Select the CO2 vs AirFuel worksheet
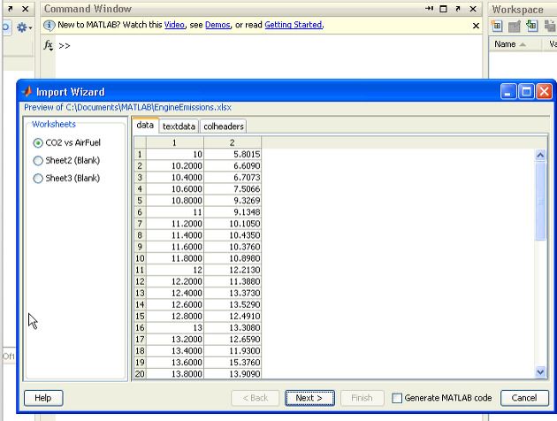 click(x=67, y=142)
